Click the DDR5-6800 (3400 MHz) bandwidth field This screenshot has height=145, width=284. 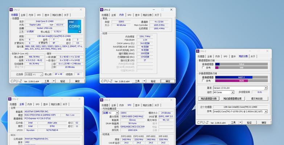132,116
